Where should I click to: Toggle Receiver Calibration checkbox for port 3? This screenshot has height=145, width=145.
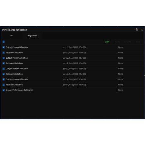pyautogui.click(x=4, y=74)
